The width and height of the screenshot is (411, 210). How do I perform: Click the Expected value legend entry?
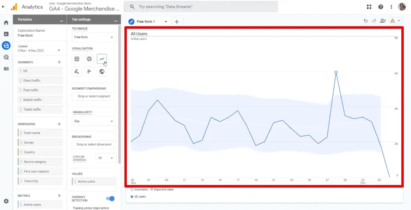pyautogui.click(x=162, y=190)
